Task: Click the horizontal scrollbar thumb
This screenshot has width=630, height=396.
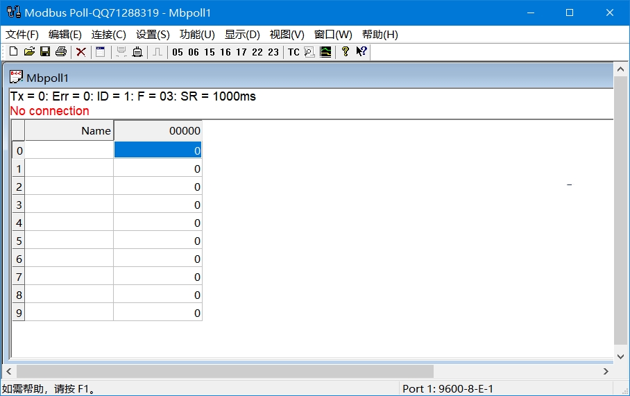Action: tap(225, 372)
